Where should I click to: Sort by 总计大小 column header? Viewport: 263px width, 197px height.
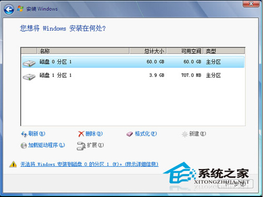click(x=148, y=51)
